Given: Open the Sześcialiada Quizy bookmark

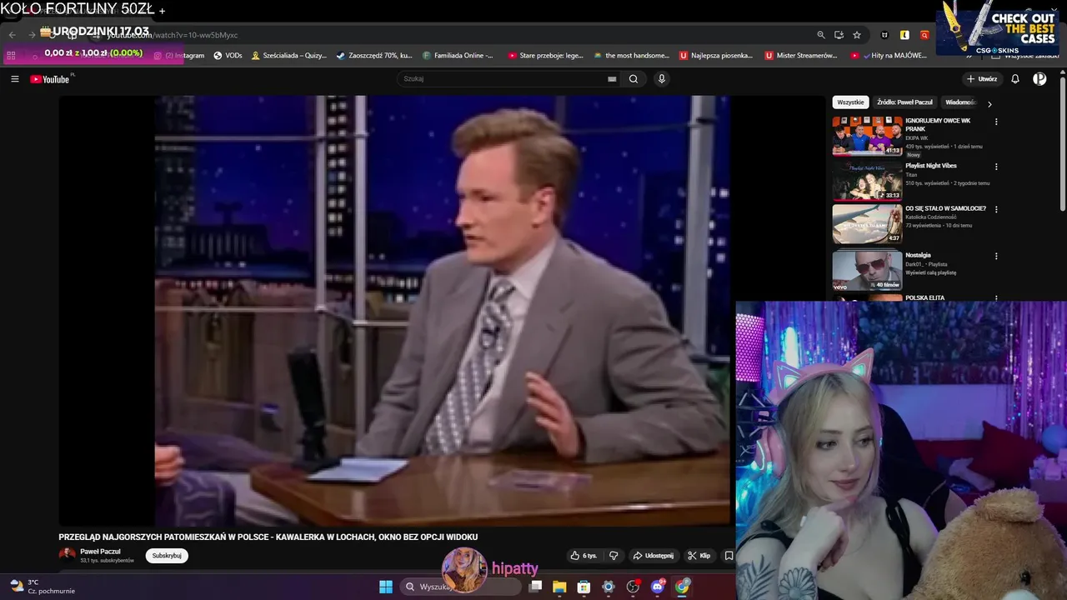Looking at the screenshot, I should pos(289,56).
